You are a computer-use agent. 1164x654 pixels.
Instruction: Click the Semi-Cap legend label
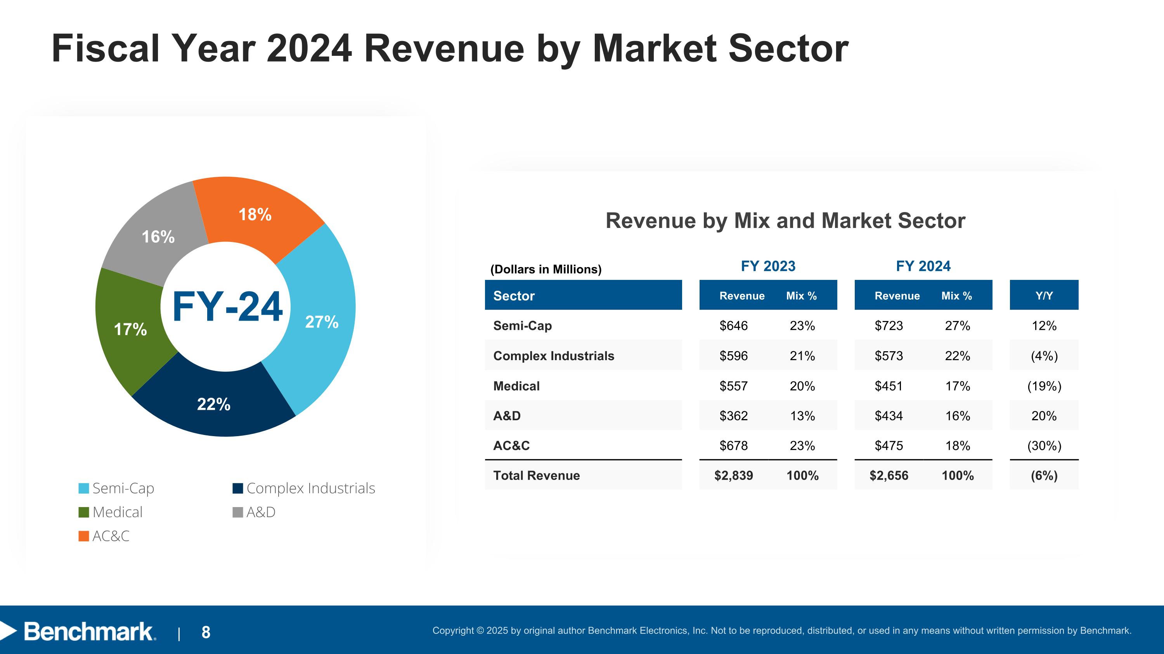click(x=123, y=489)
